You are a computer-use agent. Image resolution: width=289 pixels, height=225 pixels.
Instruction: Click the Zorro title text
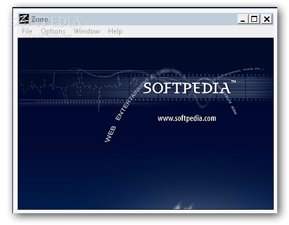click(40, 19)
